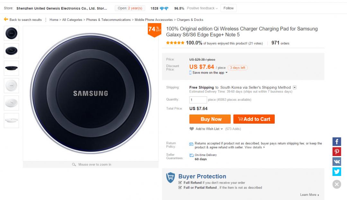Click the heart Add to Wish List icon
Viewport: 347px width, 200px height.
coord(192,129)
